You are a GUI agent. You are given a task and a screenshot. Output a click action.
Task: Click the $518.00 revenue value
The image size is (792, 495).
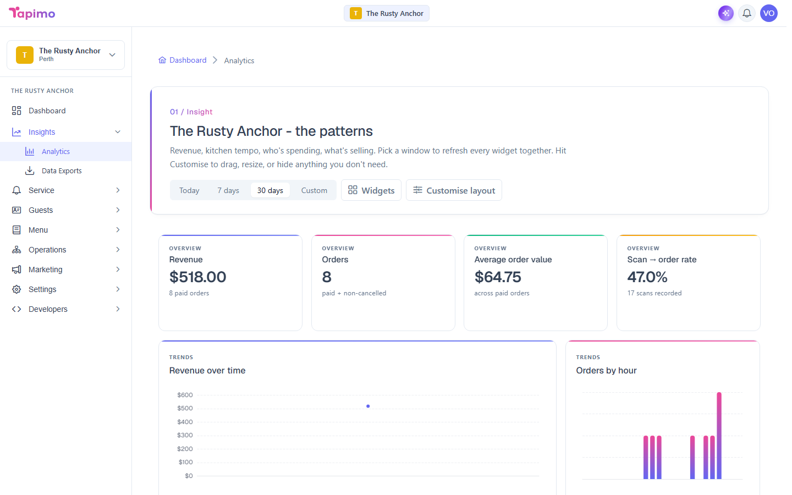tap(197, 277)
